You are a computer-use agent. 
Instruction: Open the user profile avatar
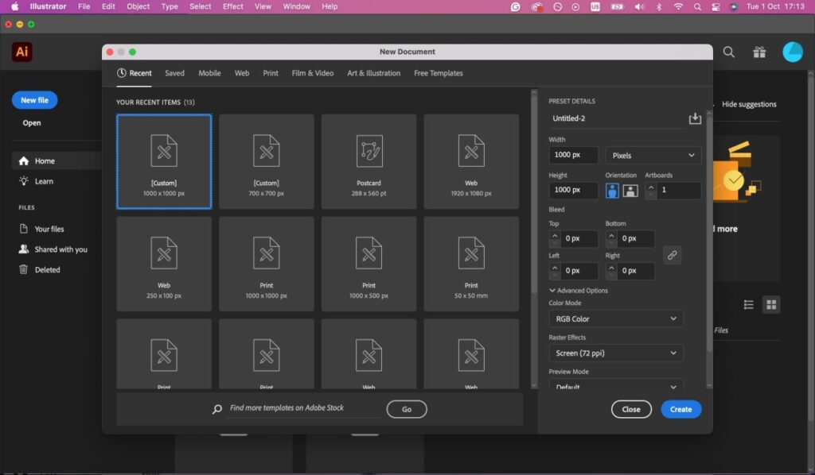(x=793, y=52)
